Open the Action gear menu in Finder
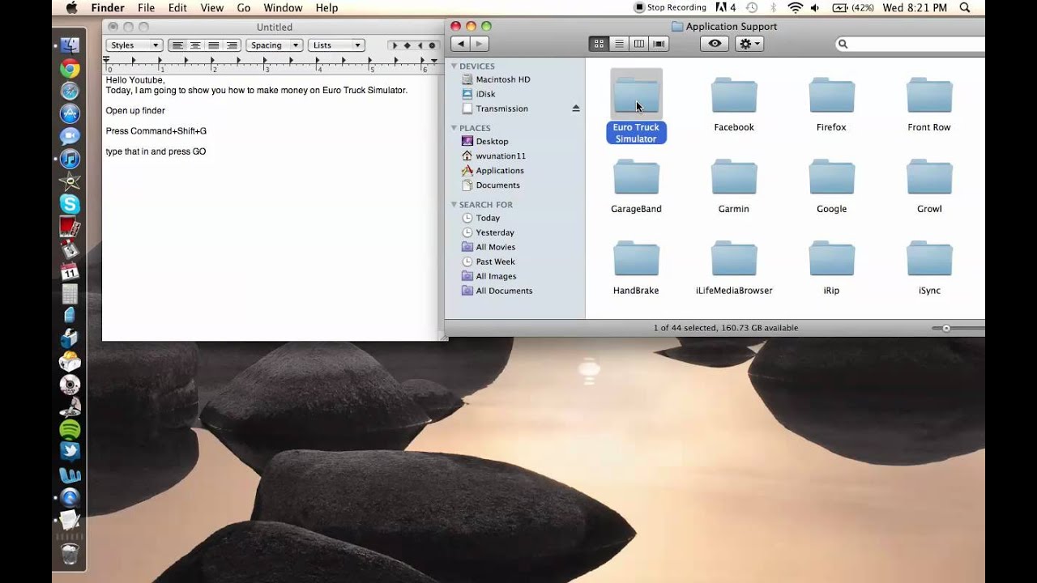The height and width of the screenshot is (583, 1037). coord(749,44)
